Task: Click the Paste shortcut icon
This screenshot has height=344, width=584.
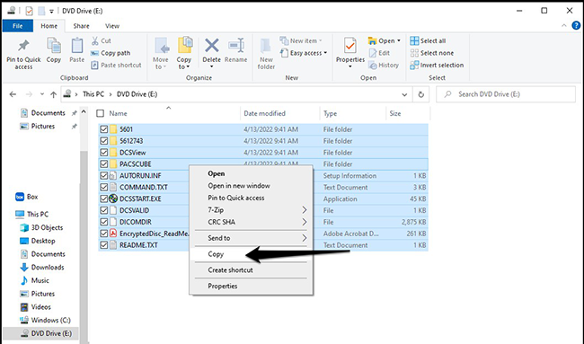Action: tap(94, 66)
